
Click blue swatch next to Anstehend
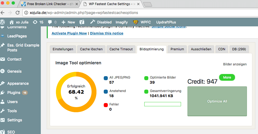(106, 91)
